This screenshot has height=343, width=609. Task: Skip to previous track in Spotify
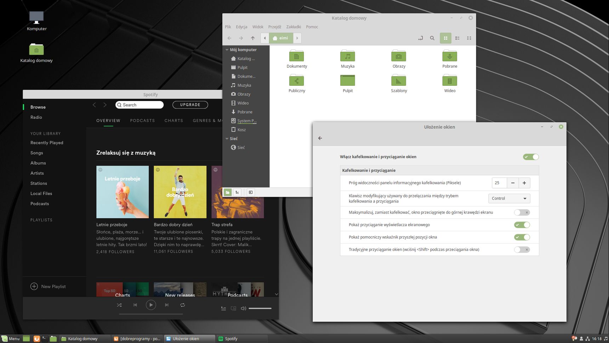point(135,305)
